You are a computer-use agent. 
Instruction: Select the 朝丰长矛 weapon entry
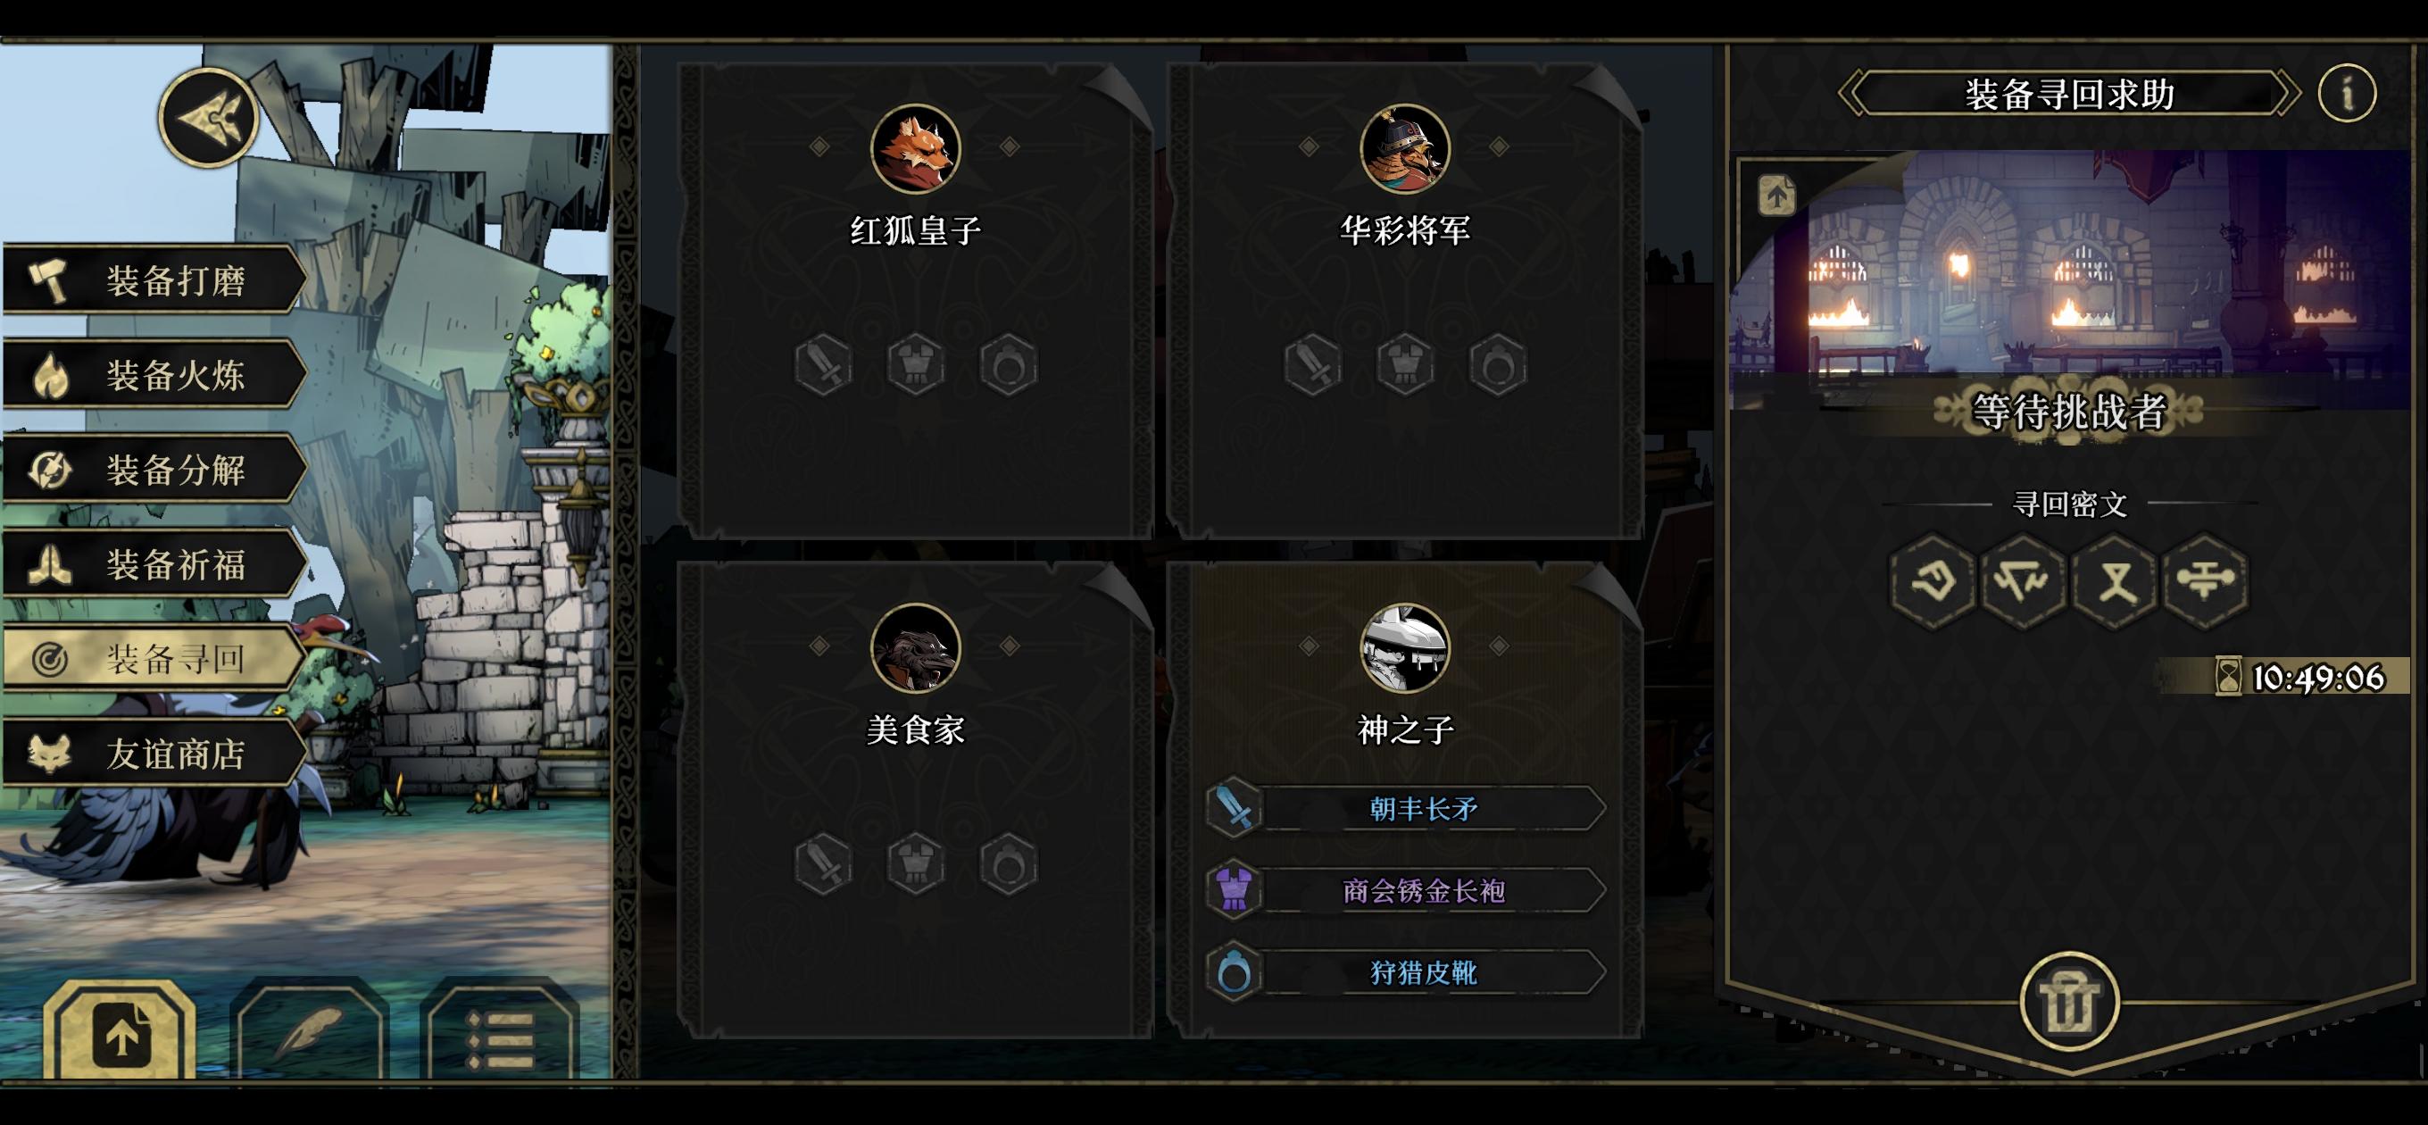click(1405, 808)
